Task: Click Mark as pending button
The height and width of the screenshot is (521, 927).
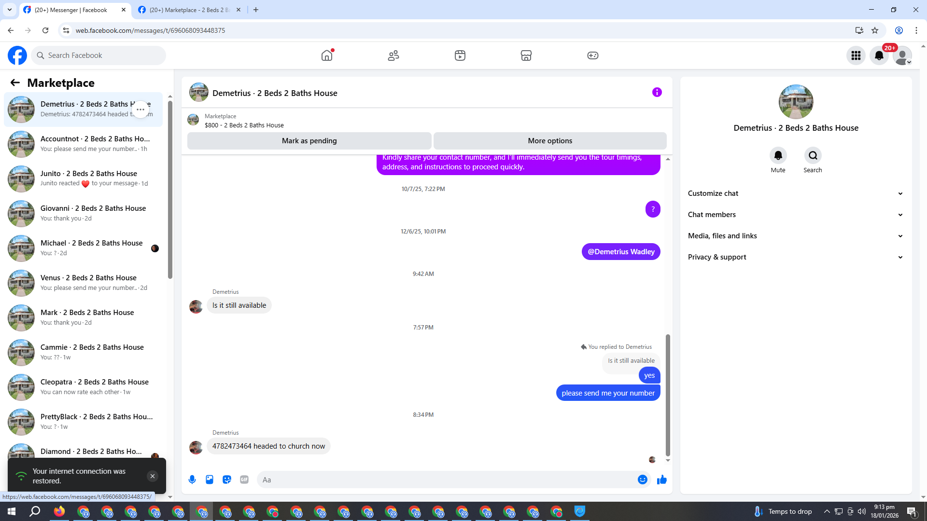Action: click(309, 141)
